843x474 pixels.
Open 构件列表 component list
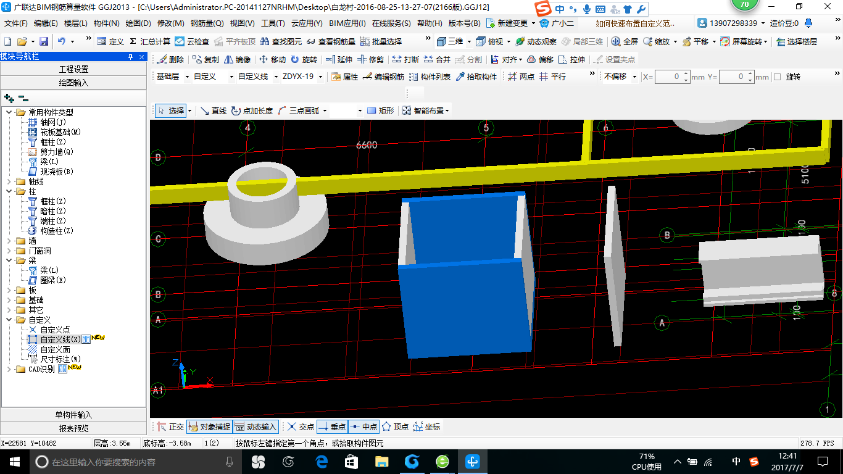click(x=430, y=77)
